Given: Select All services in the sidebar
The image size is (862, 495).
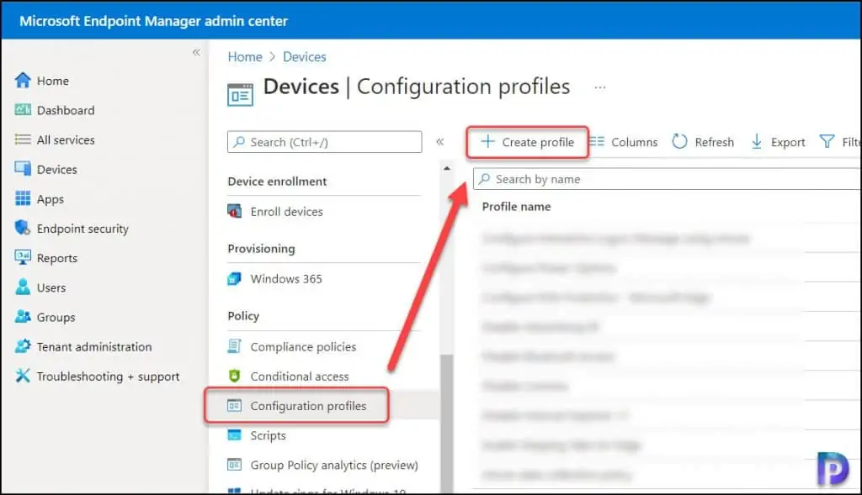Looking at the screenshot, I should 66,140.
